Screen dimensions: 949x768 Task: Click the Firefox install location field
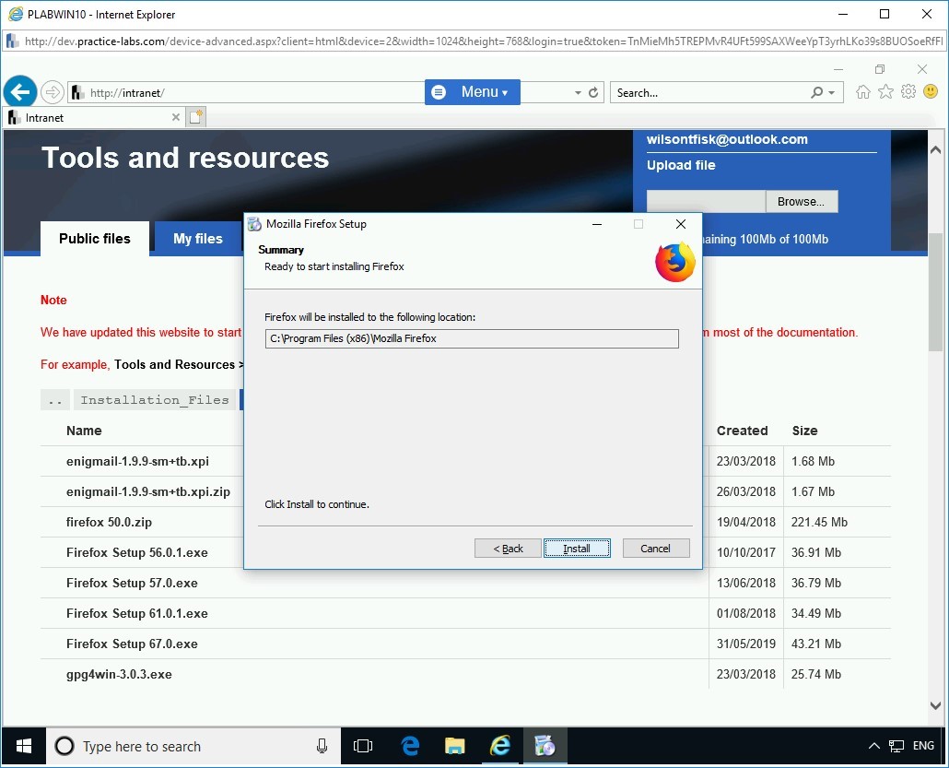point(472,338)
